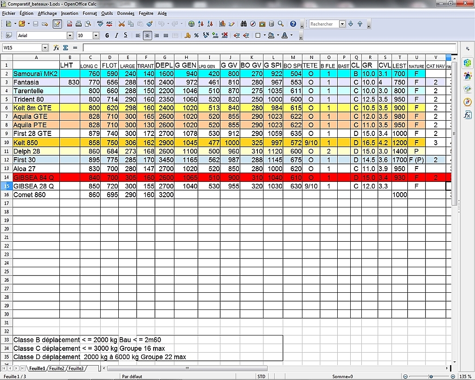Click the Open file folder icon
Screen dimensions: 475x380
pos(22,24)
